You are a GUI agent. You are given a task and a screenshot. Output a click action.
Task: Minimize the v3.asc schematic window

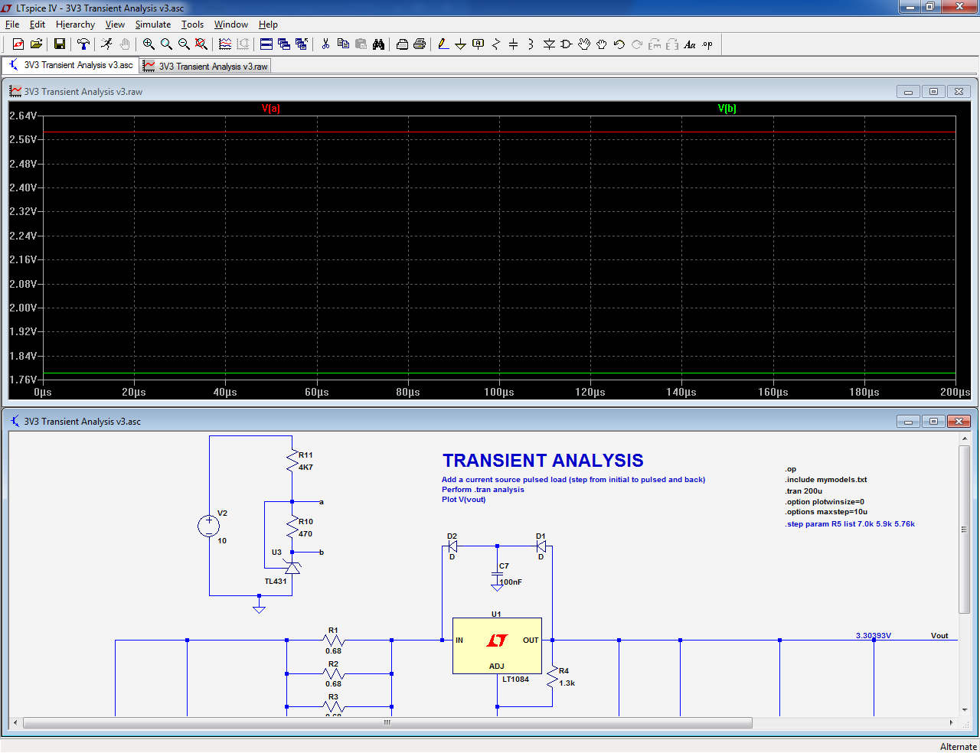[x=908, y=422]
